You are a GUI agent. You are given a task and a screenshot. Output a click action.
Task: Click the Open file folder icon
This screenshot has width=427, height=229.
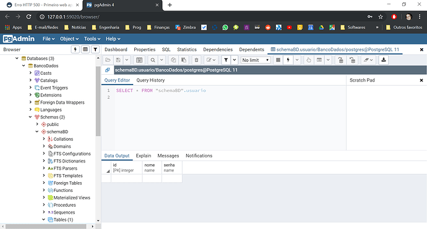[108, 60]
